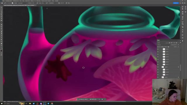
Task: Lock layer position in Layers panel
Action: point(165,47)
